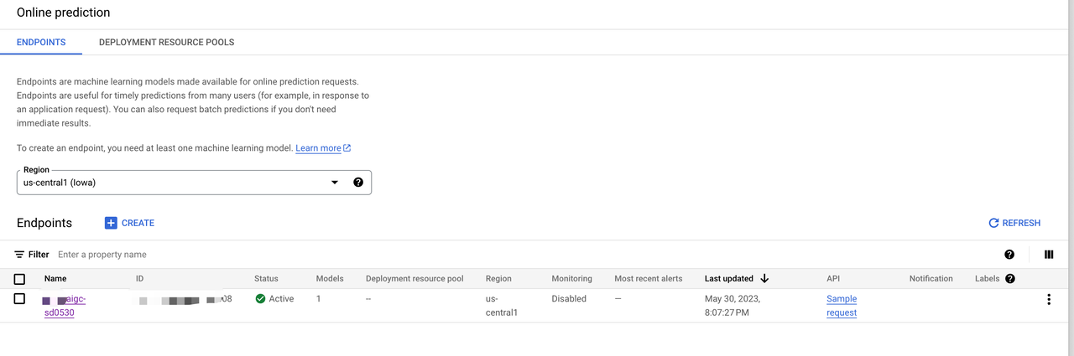Open the filter table help icon
The width and height of the screenshot is (1074, 356).
click(x=1009, y=255)
